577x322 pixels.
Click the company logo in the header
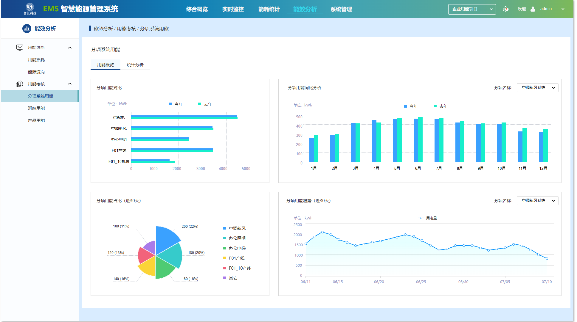[30, 9]
